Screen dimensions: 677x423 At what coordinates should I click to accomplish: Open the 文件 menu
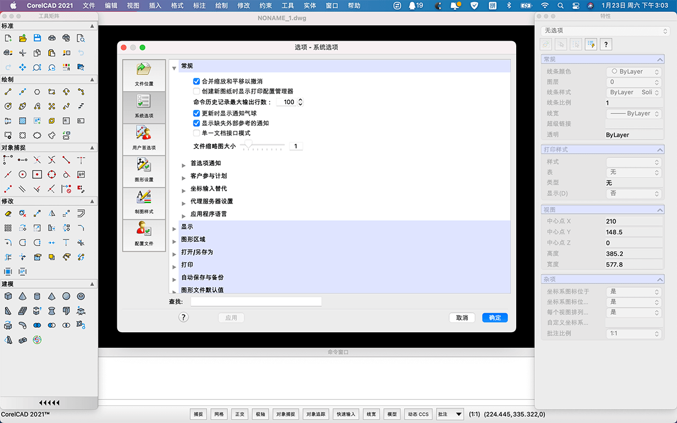point(89,6)
